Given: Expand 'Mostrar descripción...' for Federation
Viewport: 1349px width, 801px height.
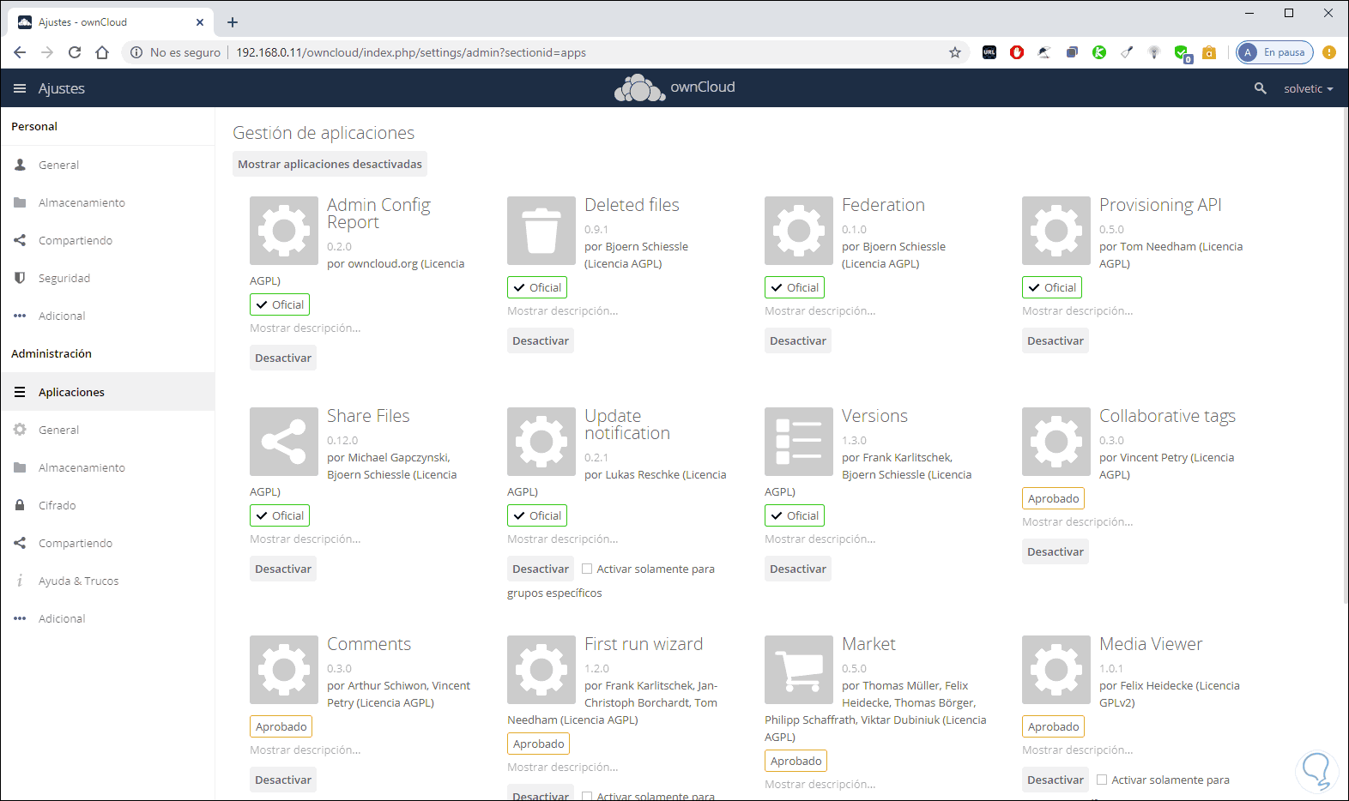Looking at the screenshot, I should pos(820,310).
